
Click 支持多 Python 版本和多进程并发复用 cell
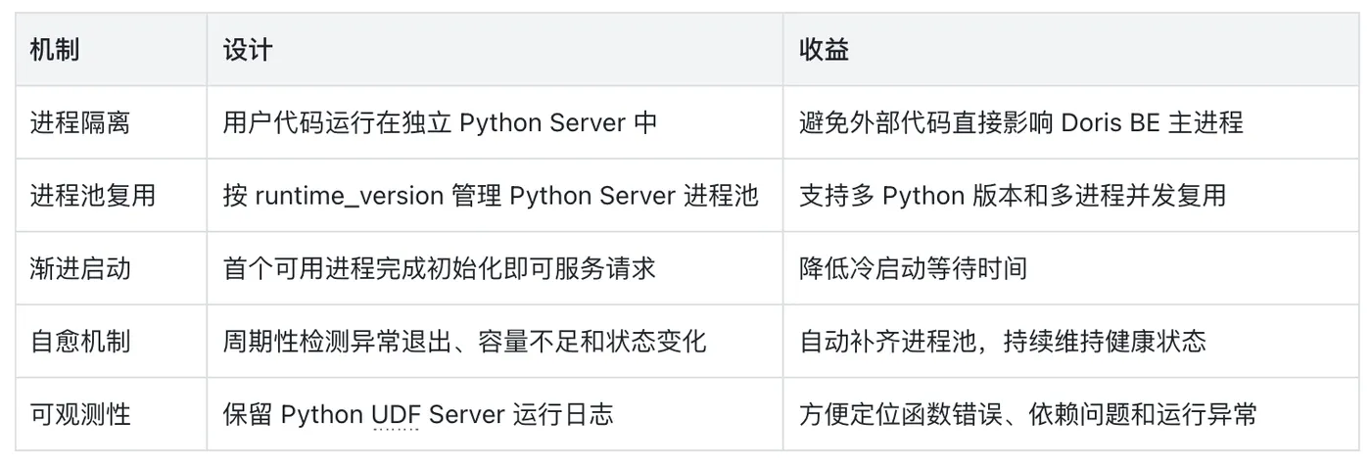click(1071, 195)
